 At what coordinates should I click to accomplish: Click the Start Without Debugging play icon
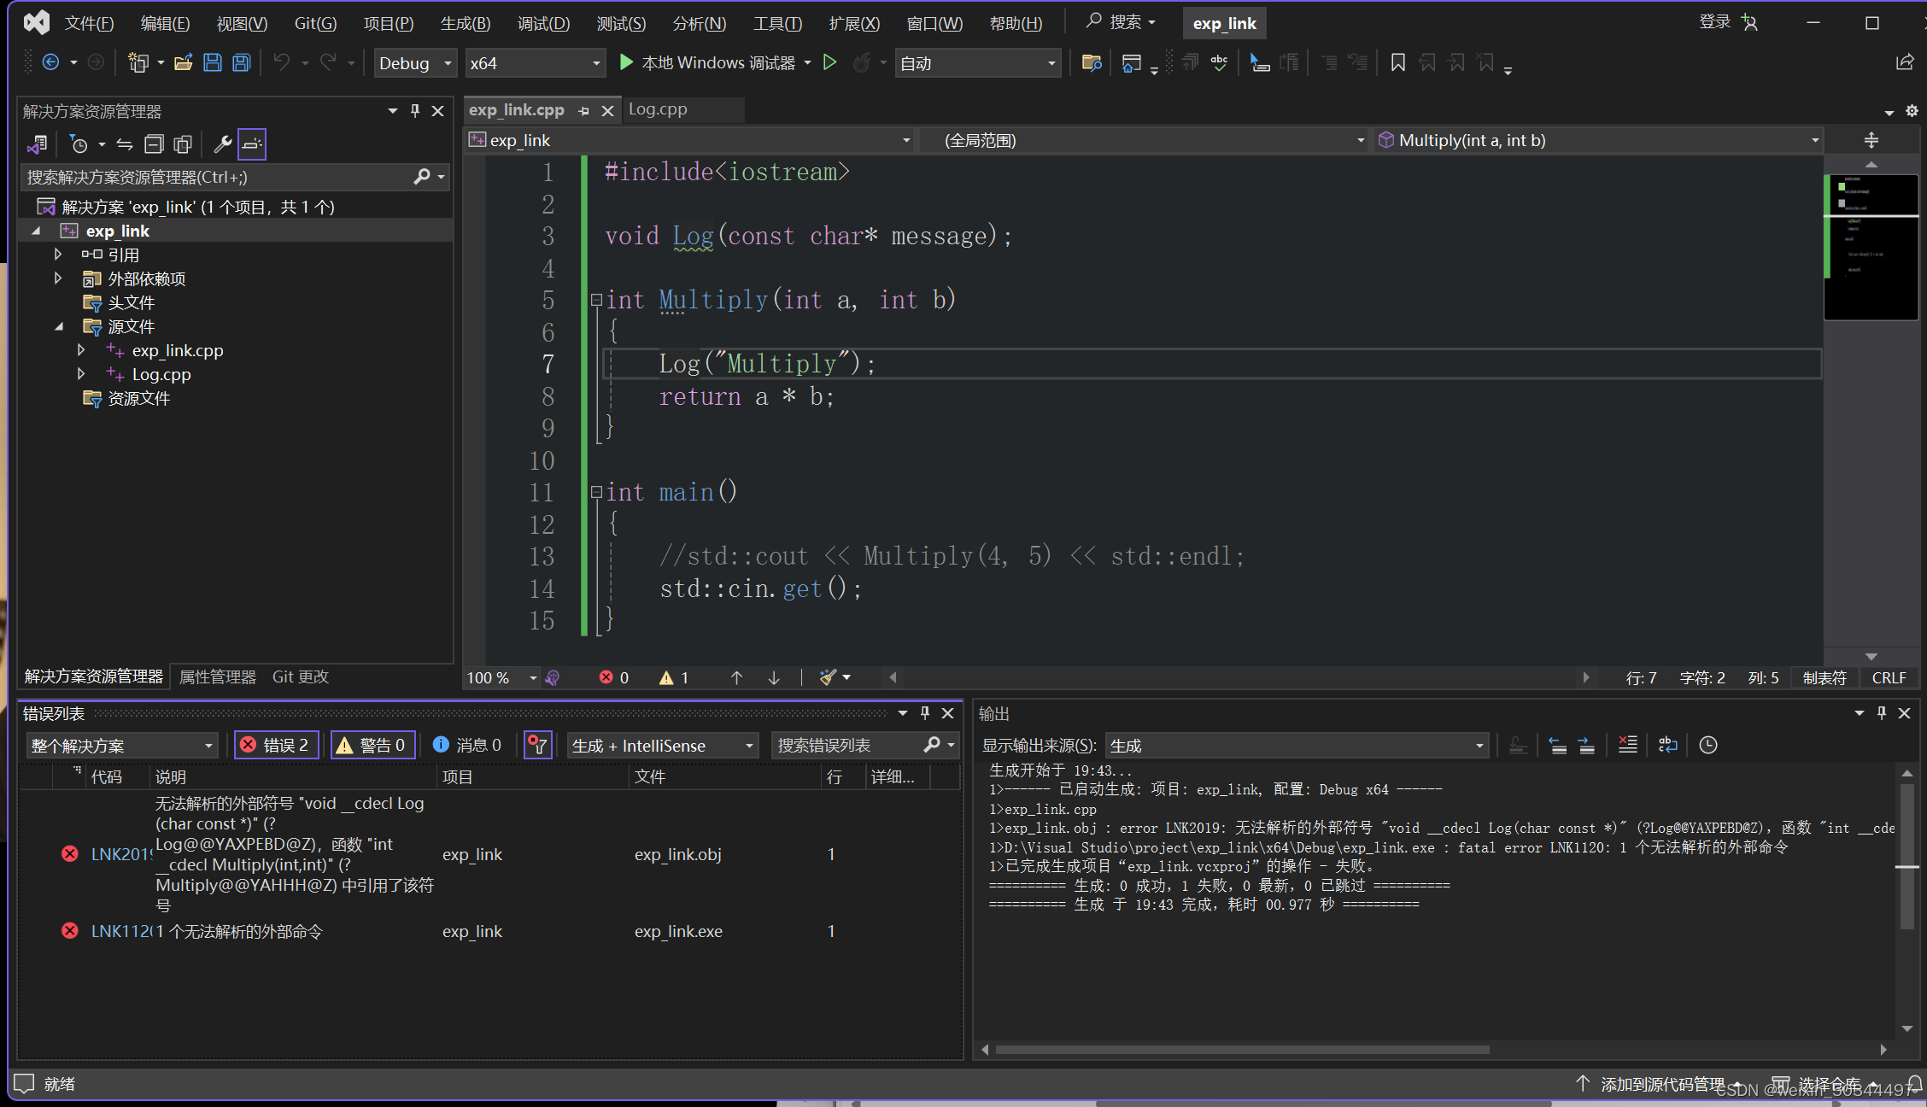click(829, 62)
